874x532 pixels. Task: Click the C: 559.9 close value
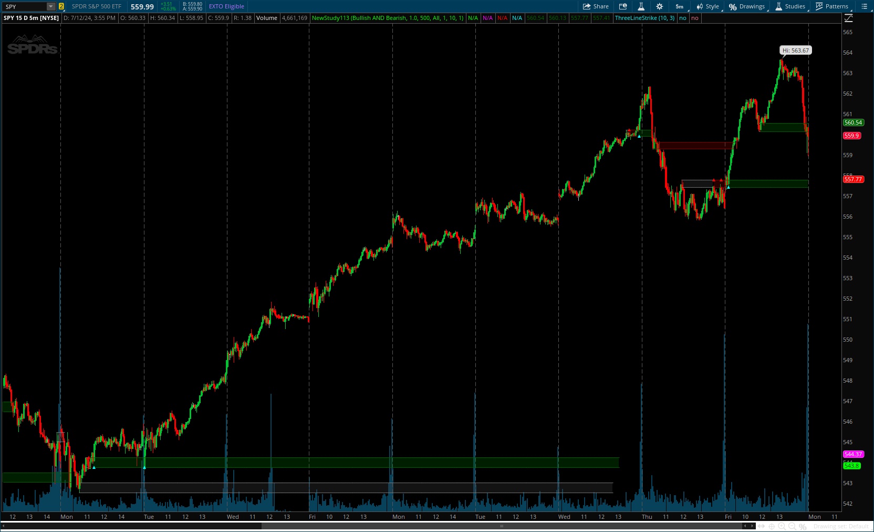tap(218, 18)
